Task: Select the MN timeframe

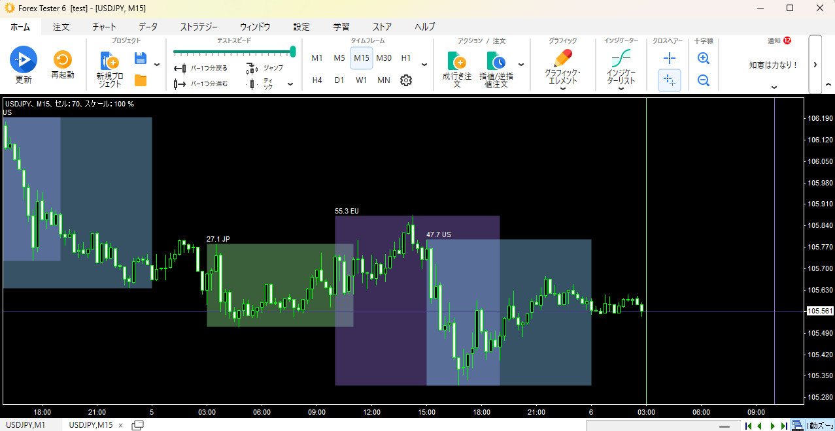Action: (384, 80)
